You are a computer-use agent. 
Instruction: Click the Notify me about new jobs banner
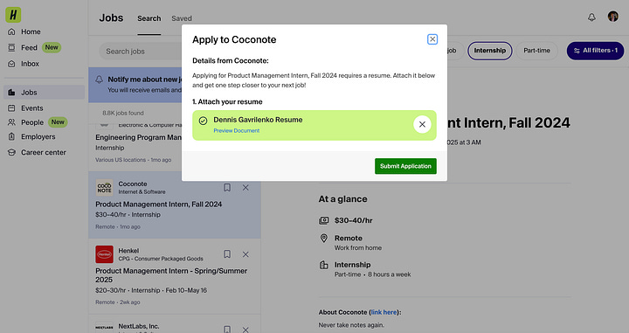(x=135, y=85)
